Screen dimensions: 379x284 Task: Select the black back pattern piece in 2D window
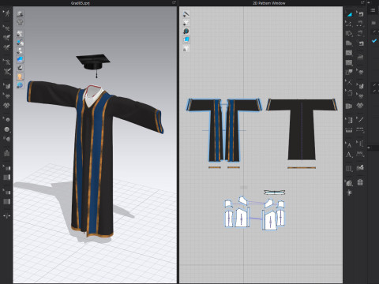pos(302,129)
